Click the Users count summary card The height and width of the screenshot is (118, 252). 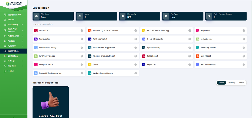point(96,16)
